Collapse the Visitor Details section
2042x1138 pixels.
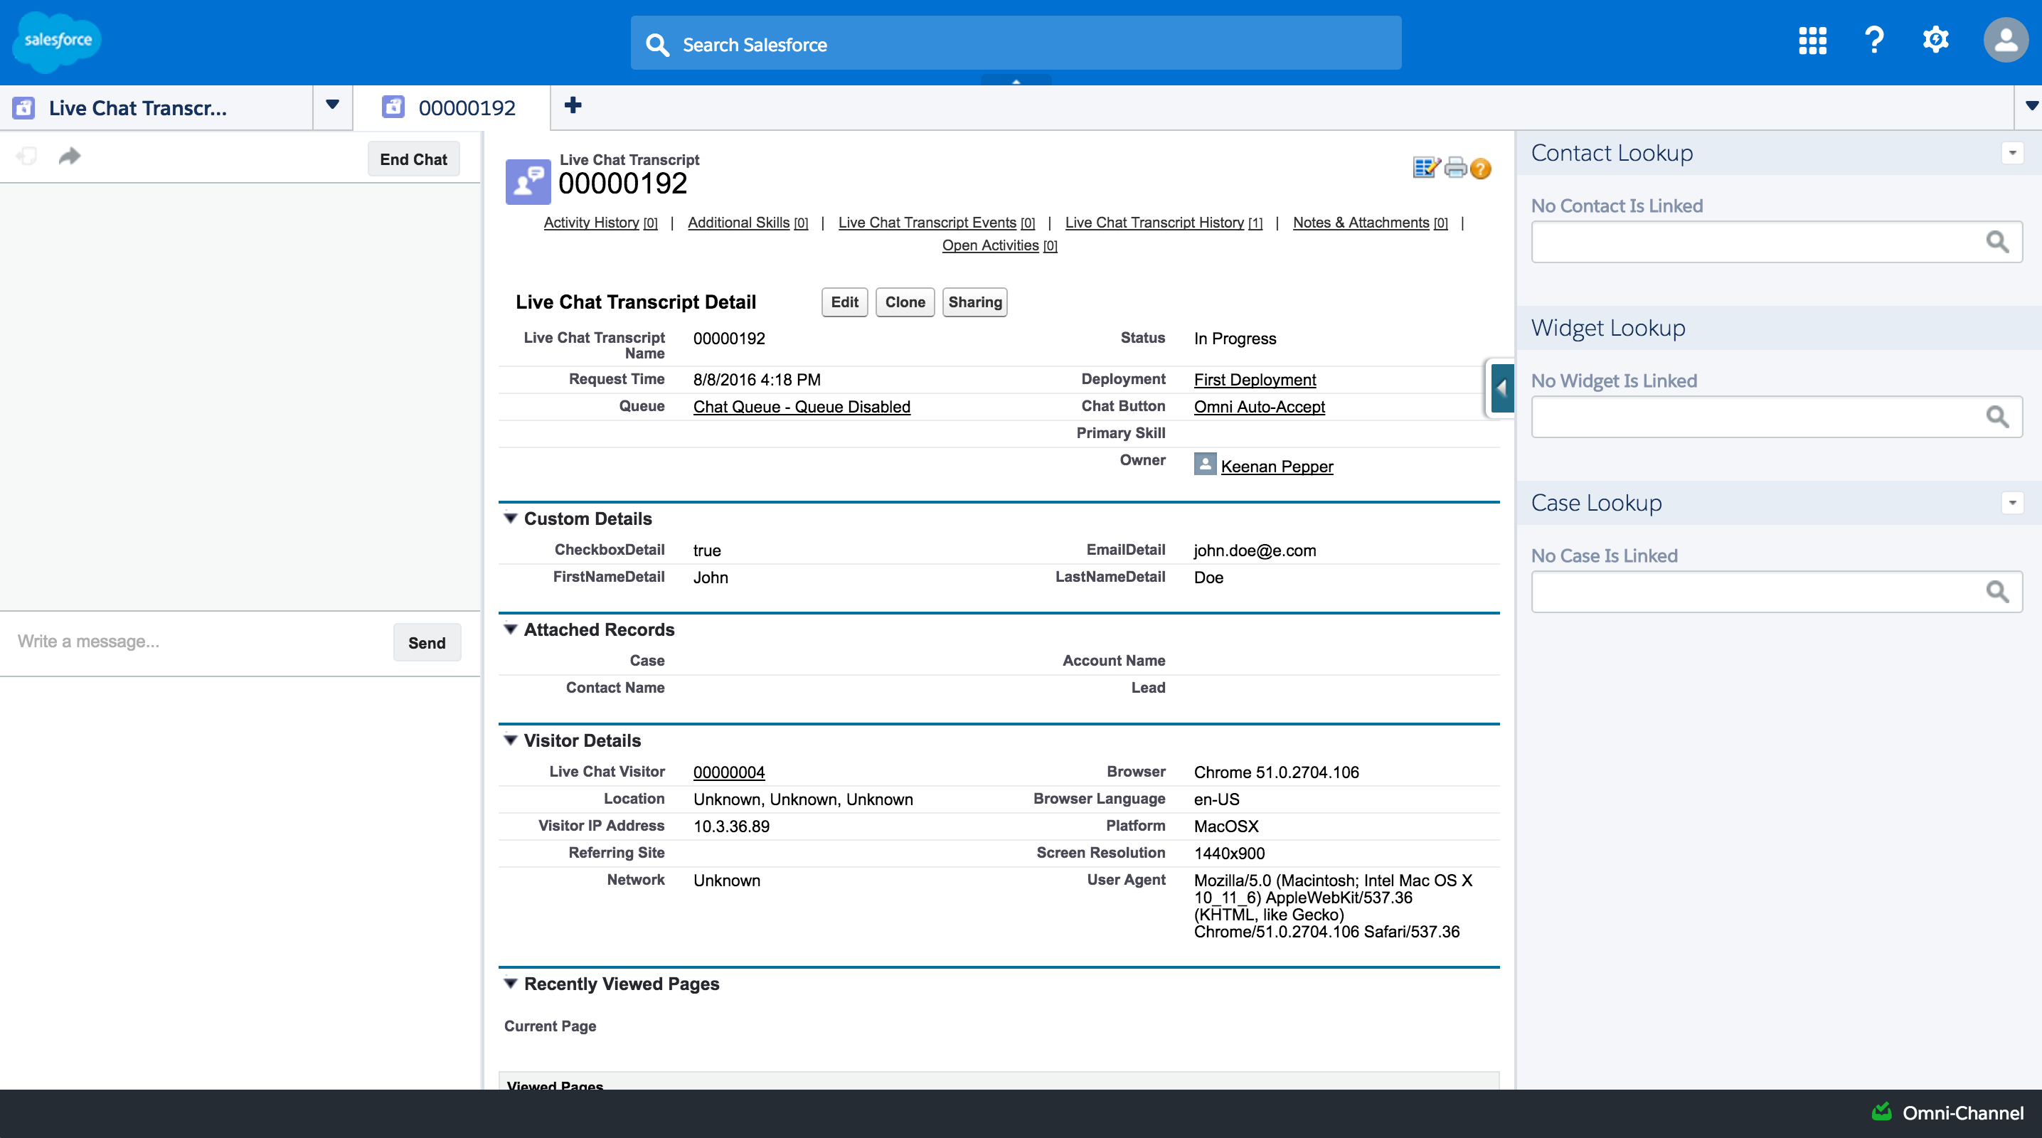point(511,740)
